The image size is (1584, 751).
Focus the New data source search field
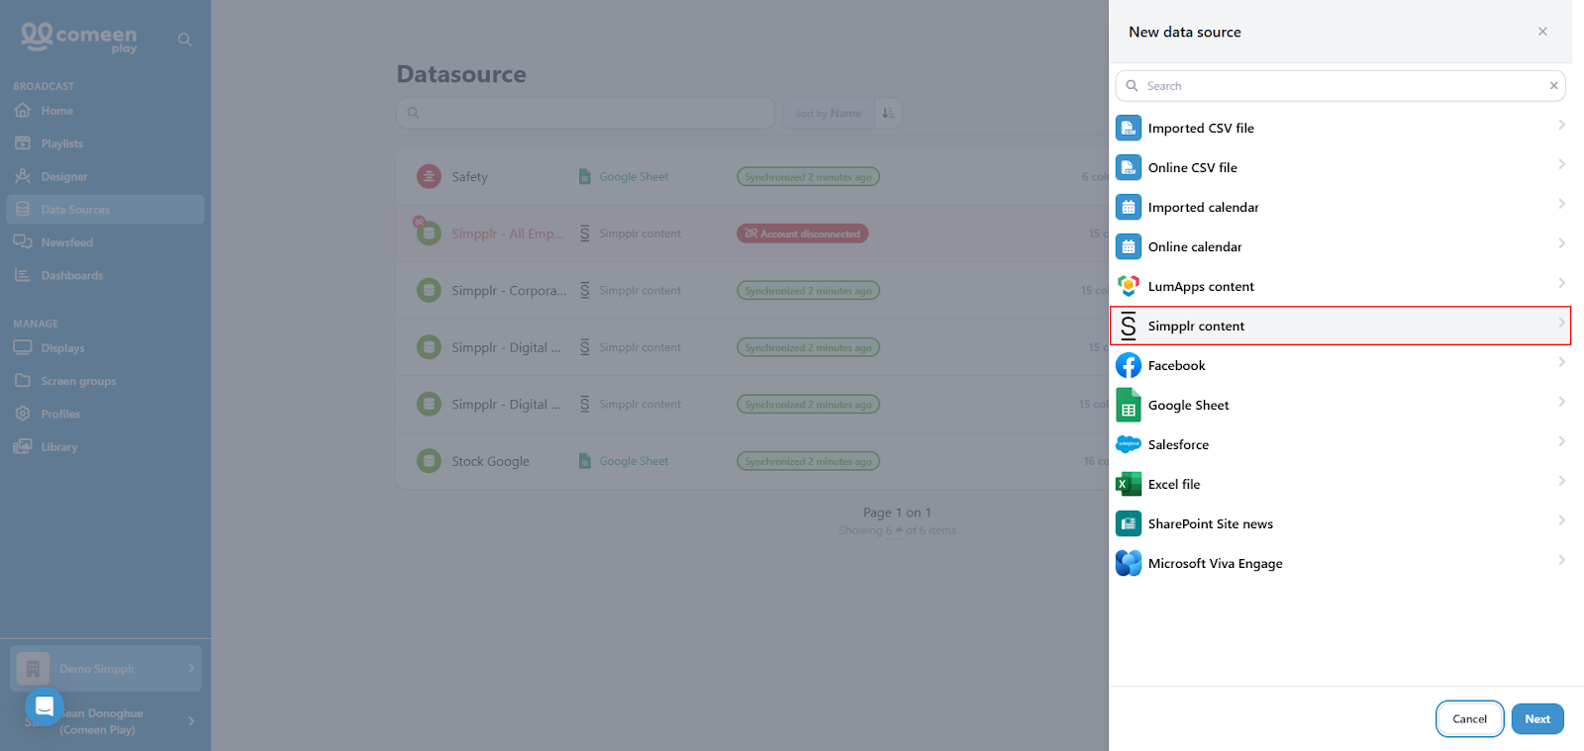[x=1340, y=86]
